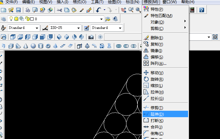Image resolution: width=220 pixels, height=139 pixels.
Task: Select the highlighted 延伸(D) extend command
Action: (x=165, y=114)
